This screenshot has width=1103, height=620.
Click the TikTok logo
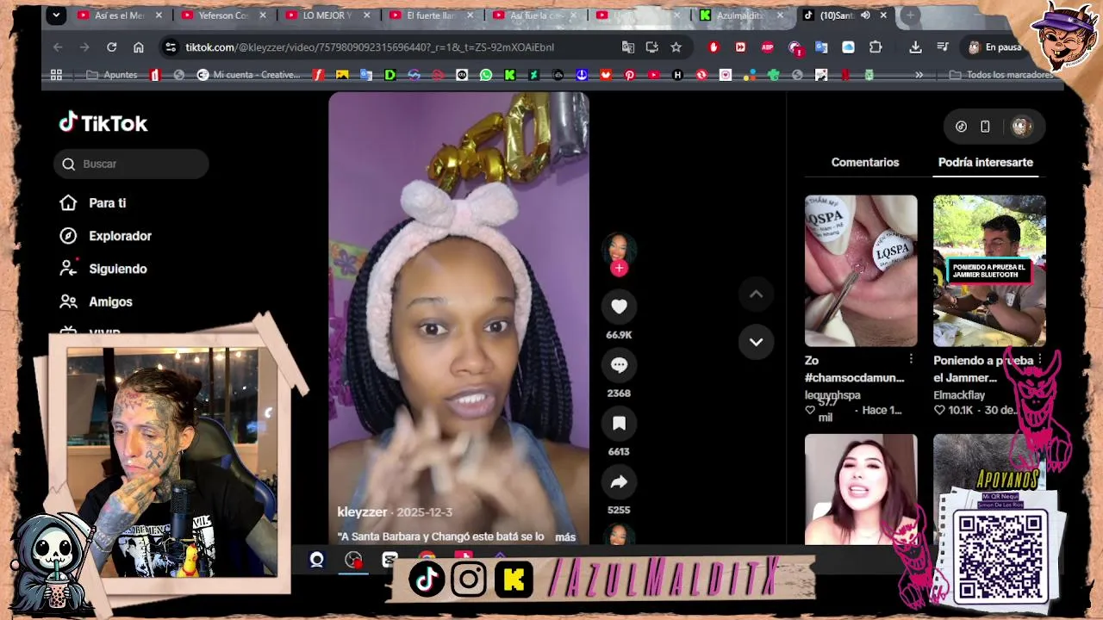[x=103, y=123]
